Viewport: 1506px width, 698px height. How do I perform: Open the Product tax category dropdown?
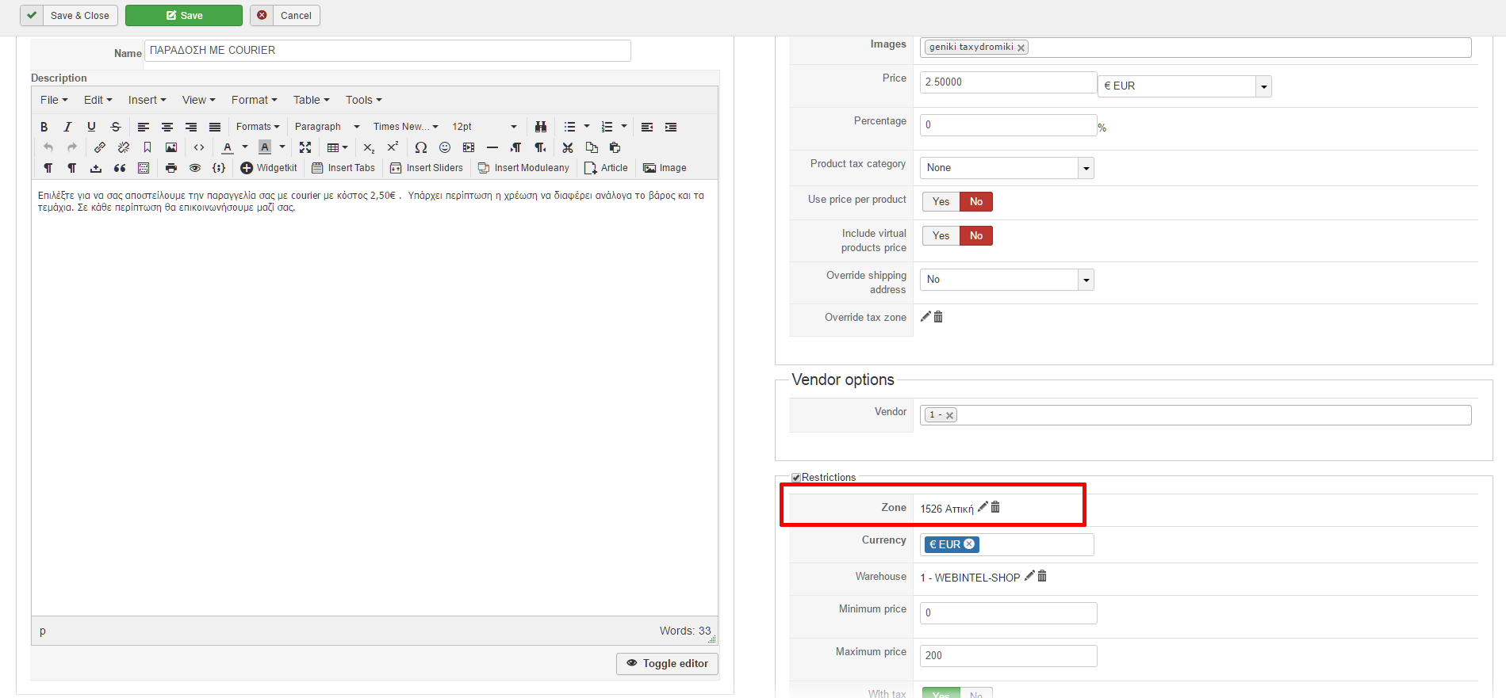(x=1007, y=168)
